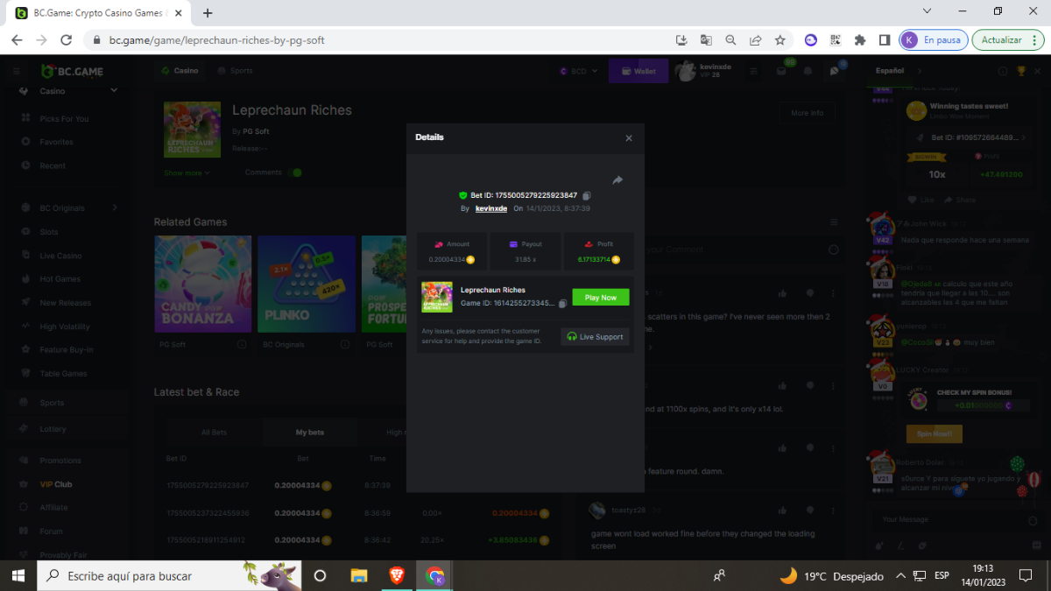Click the Leprechaun Riches thumbnail in dialog
Screen dimensions: 1051x591
pos(437,297)
